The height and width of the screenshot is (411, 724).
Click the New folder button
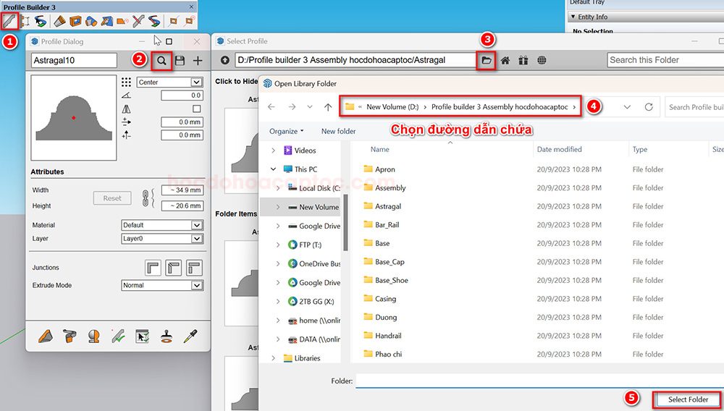(338, 132)
